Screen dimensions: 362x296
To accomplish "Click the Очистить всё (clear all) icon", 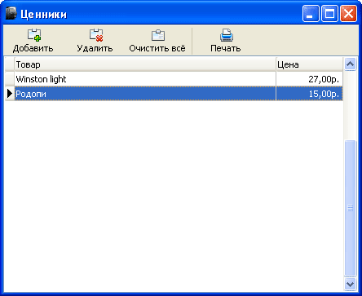I will point(158,35).
